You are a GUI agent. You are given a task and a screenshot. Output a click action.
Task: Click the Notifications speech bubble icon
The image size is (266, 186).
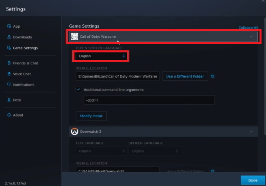pos(9,84)
